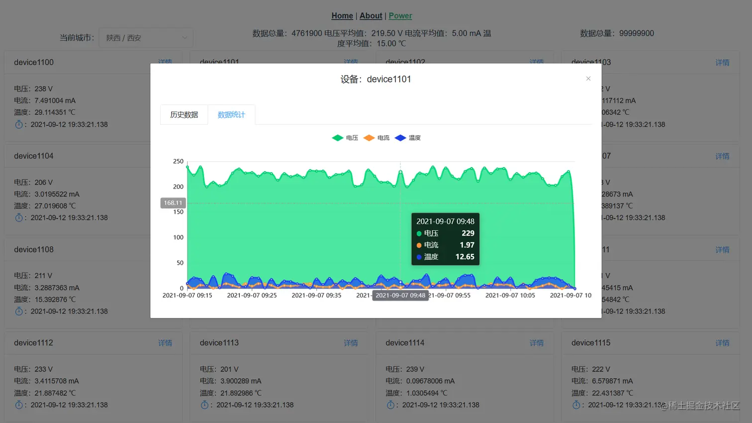Click the clock icon in device1114 card

click(390, 405)
